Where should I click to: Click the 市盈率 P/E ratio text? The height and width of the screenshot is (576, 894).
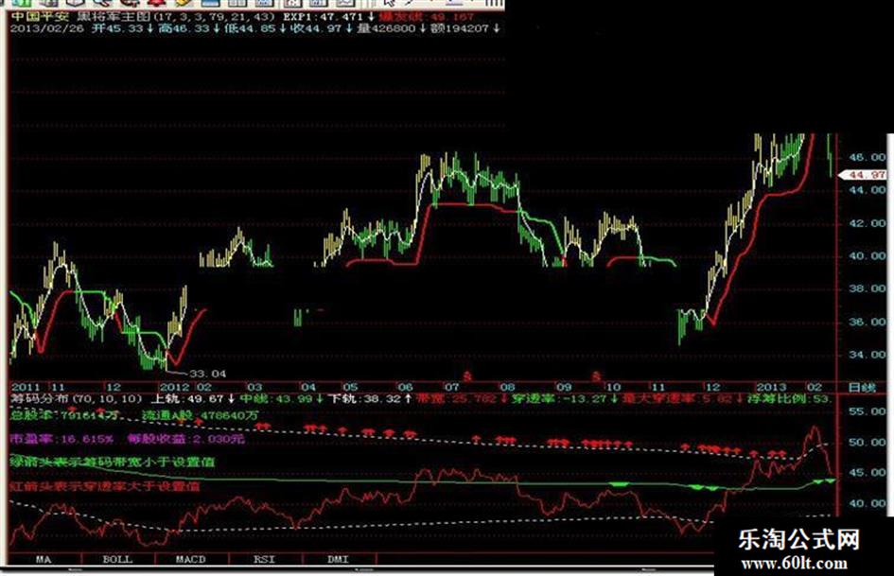click(x=62, y=439)
